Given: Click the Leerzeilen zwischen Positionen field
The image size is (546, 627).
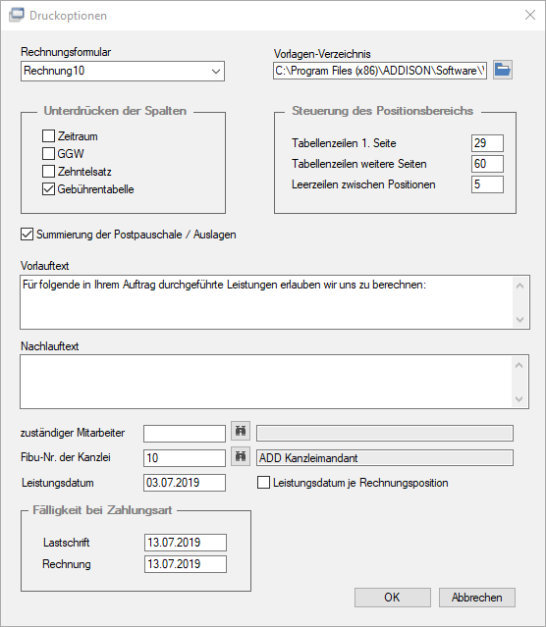Looking at the screenshot, I should point(487,184).
